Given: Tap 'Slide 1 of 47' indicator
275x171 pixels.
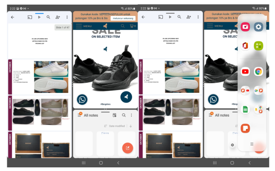Looking at the screenshot, I should pyautogui.click(x=63, y=27).
